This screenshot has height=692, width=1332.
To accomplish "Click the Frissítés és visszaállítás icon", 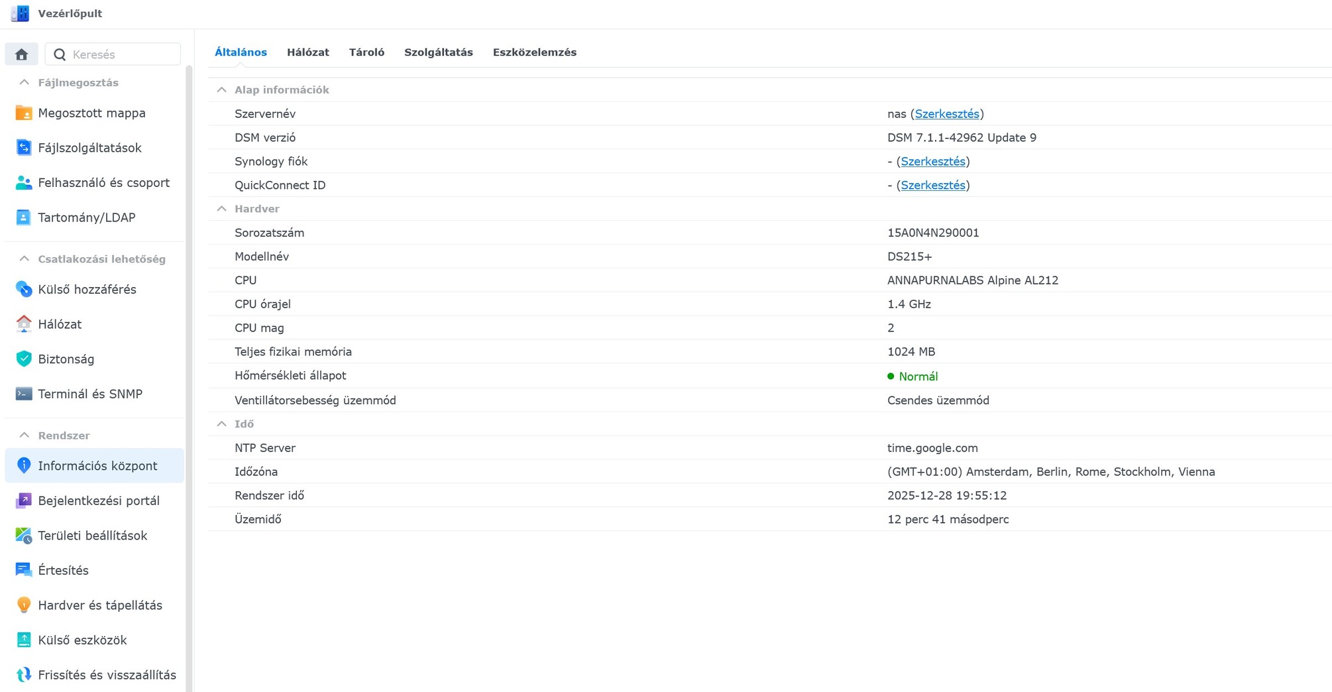I will click(24, 675).
